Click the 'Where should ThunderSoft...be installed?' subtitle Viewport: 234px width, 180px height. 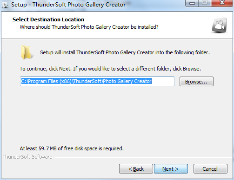pos(89,27)
